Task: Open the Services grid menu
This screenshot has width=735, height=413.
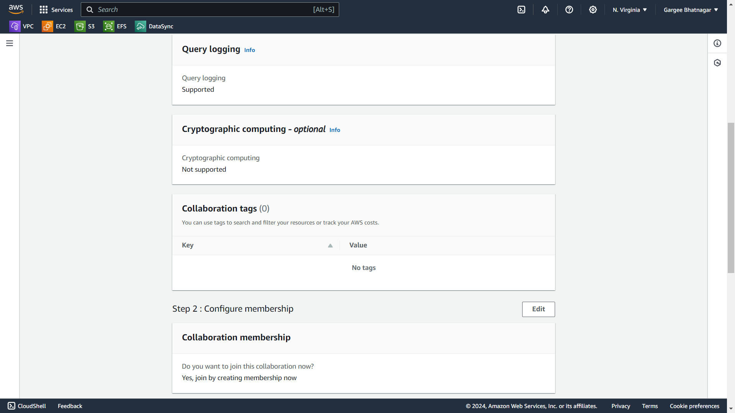Action: click(56, 10)
